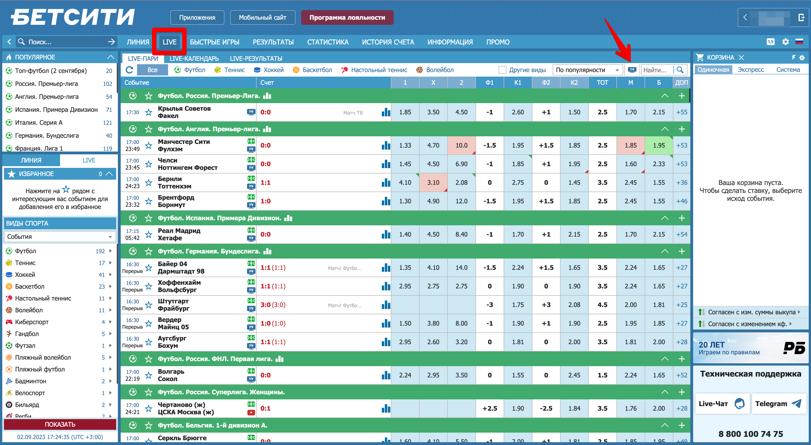Refresh the live events list

pos(129,70)
